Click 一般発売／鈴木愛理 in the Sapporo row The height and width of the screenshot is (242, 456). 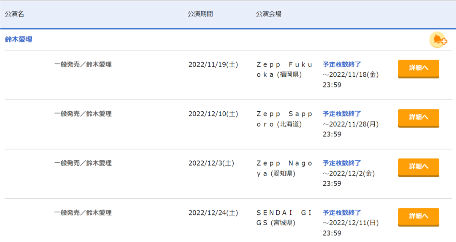83,114
